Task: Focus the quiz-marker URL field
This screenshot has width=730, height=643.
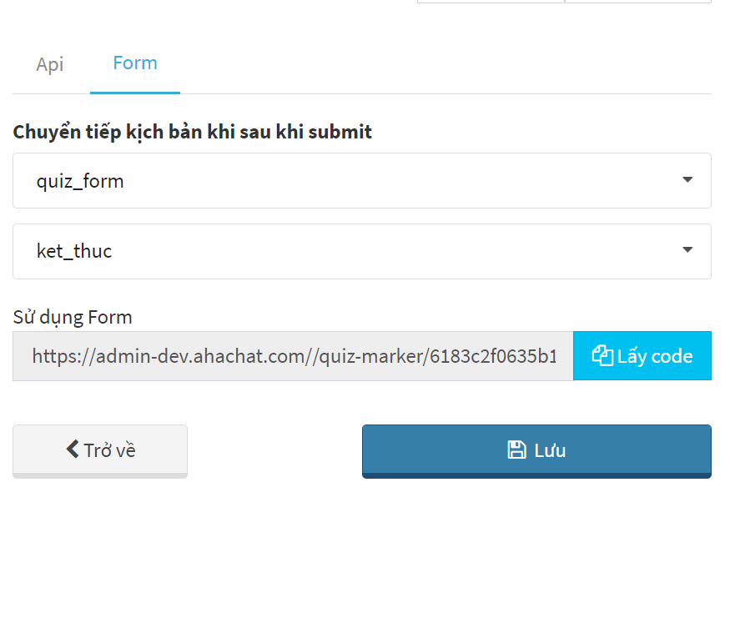Action: pyautogui.click(x=293, y=356)
